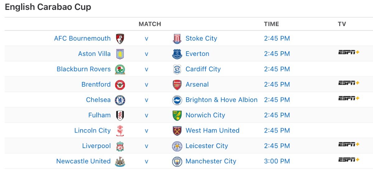This screenshot has width=373, height=176.
Task: Click the Newcastle United club crest
Action: pos(120,161)
